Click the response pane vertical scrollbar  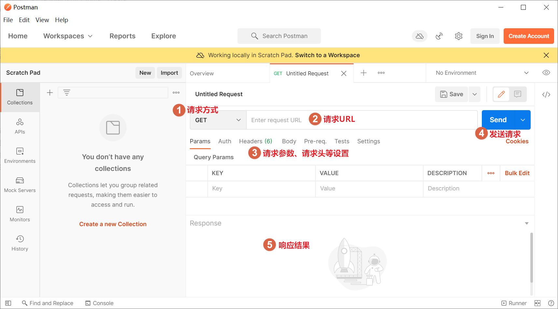pyautogui.click(x=531, y=257)
